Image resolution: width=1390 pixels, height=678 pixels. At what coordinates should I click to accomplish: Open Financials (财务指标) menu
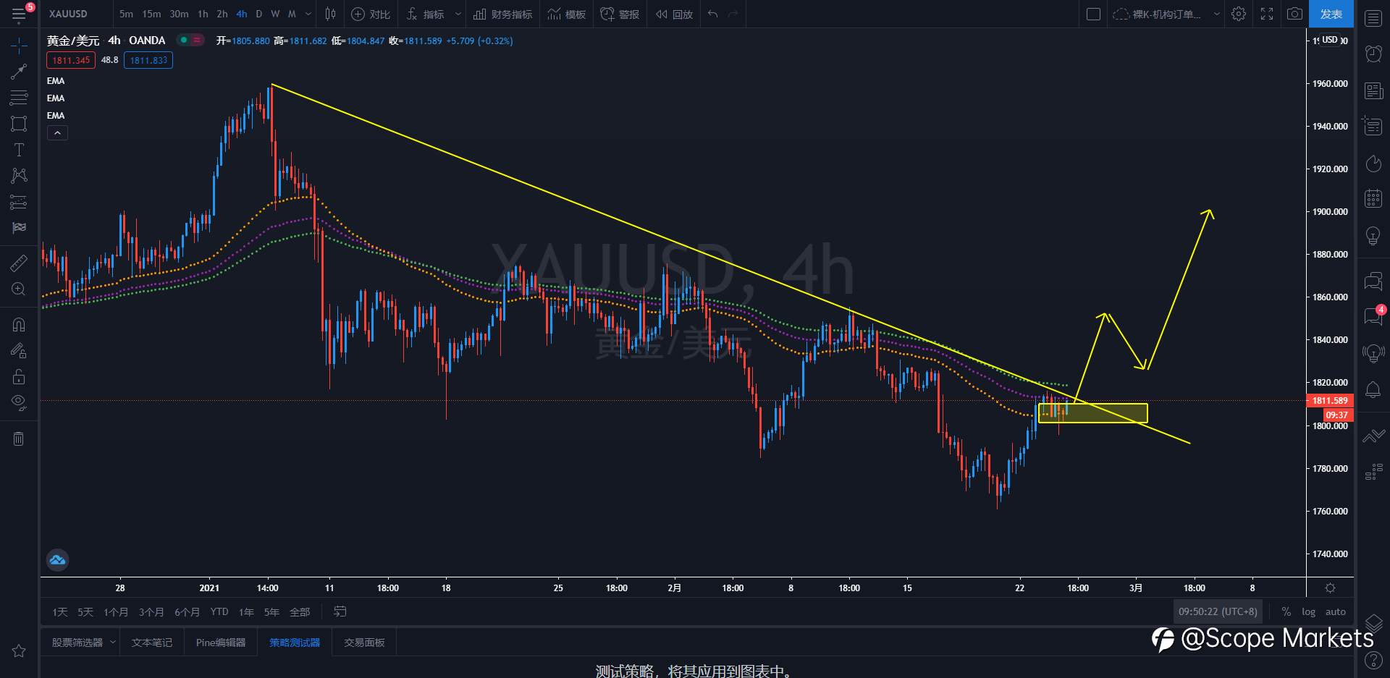(x=502, y=14)
